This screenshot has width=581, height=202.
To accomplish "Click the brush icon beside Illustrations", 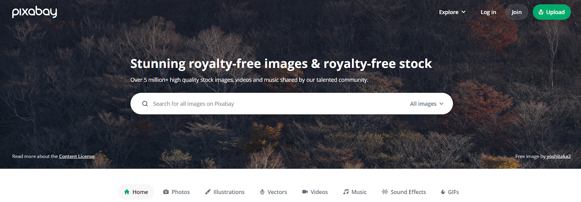I will pos(208,192).
